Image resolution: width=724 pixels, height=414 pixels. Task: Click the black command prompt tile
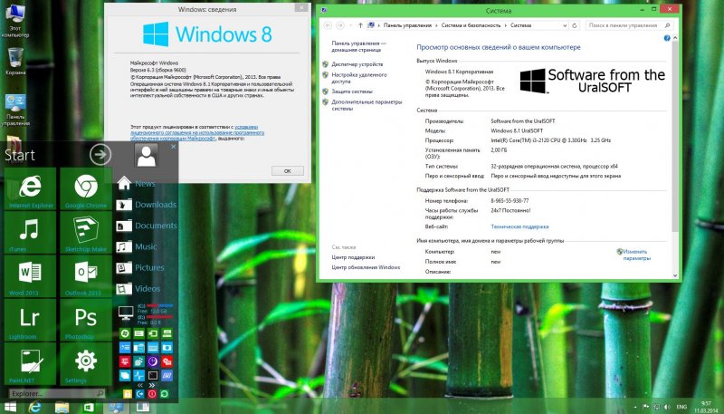[153, 375]
